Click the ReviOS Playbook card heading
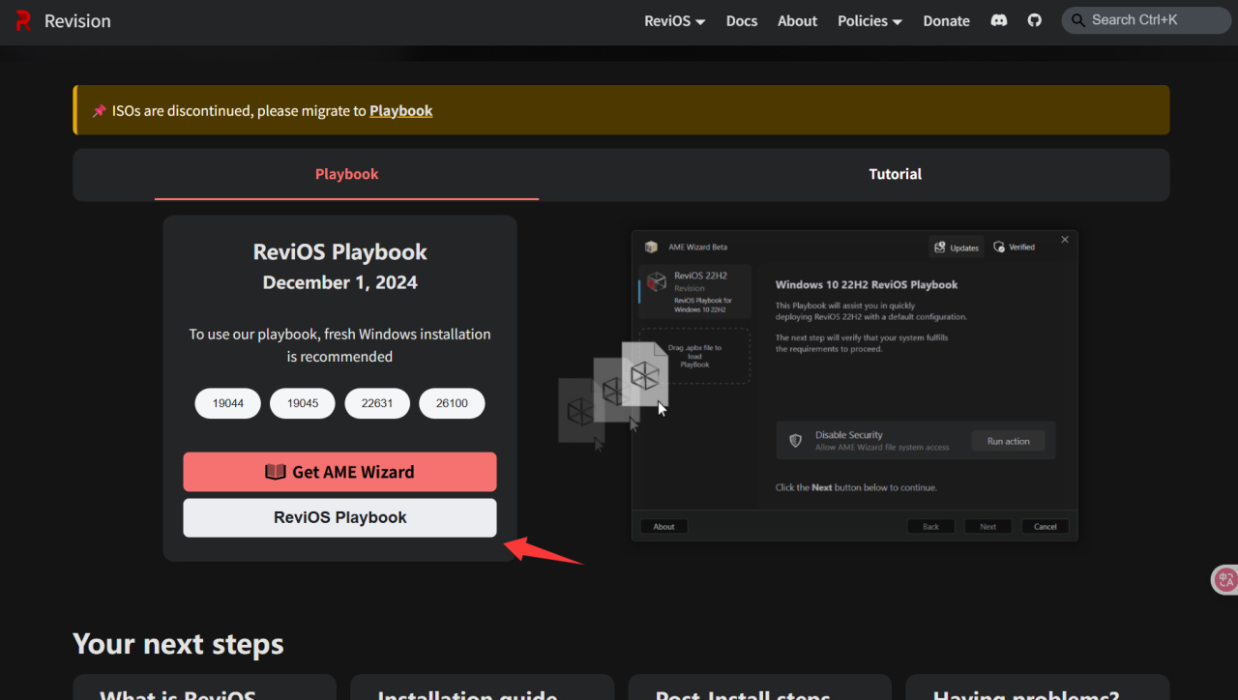The image size is (1238, 700). pyautogui.click(x=340, y=251)
